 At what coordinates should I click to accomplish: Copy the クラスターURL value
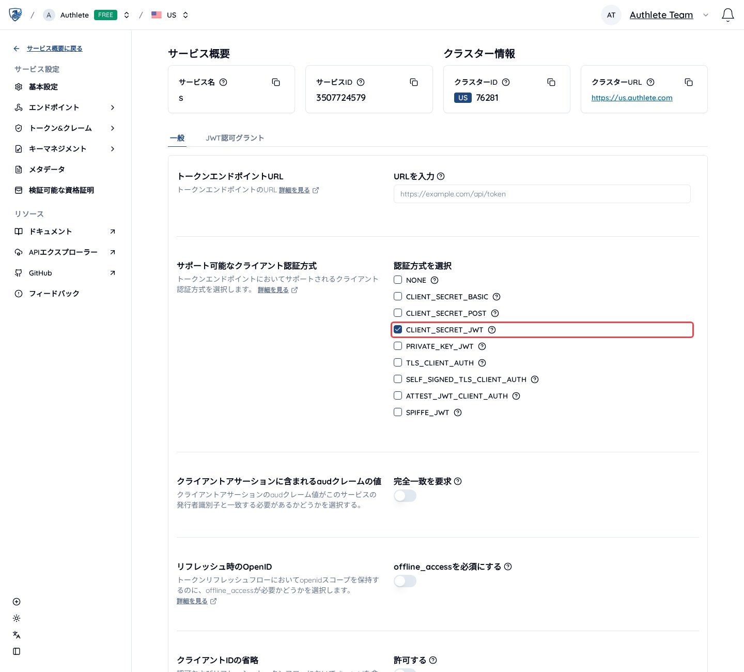689,82
